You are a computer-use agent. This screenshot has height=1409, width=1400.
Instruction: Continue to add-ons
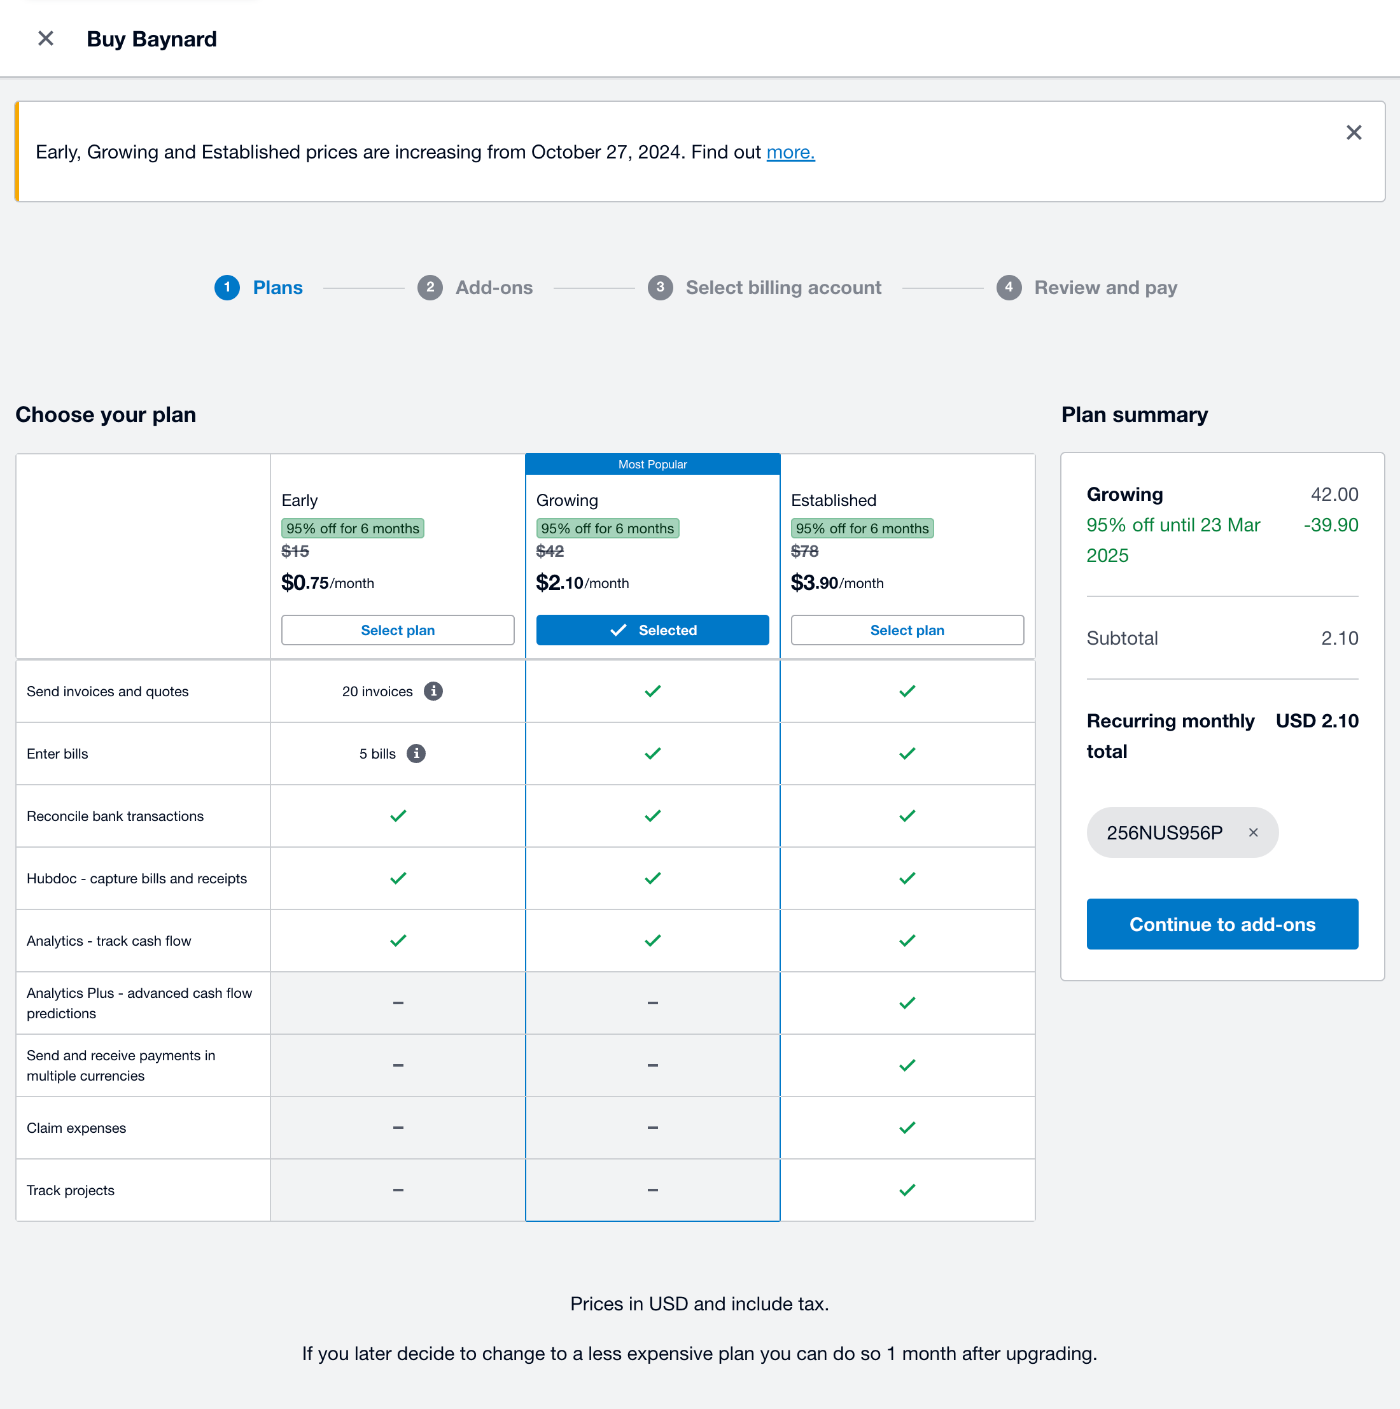pyautogui.click(x=1221, y=925)
